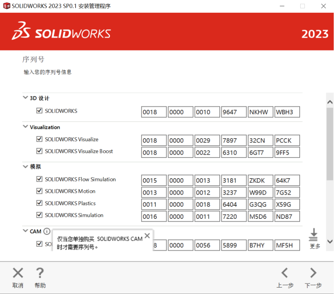Uncheck the SOLIDWORKS product checkbox
This screenshot has width=335, height=294.
39,111
